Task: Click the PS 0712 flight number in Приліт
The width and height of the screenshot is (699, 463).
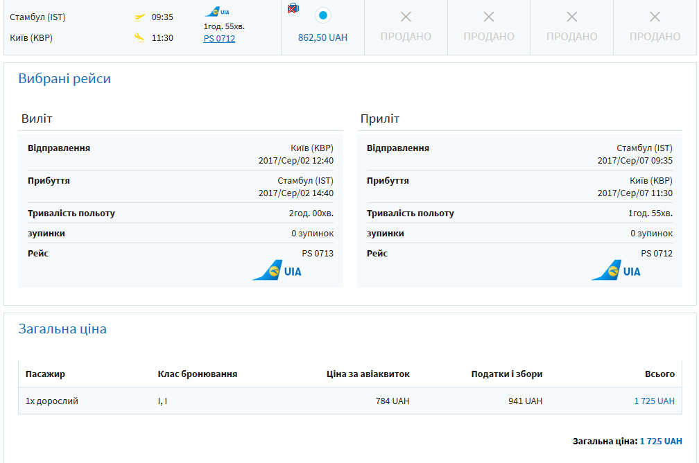Action: (x=657, y=254)
